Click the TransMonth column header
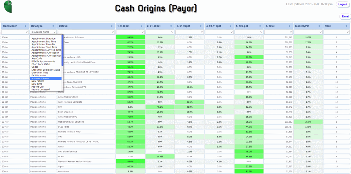 click(x=15, y=26)
